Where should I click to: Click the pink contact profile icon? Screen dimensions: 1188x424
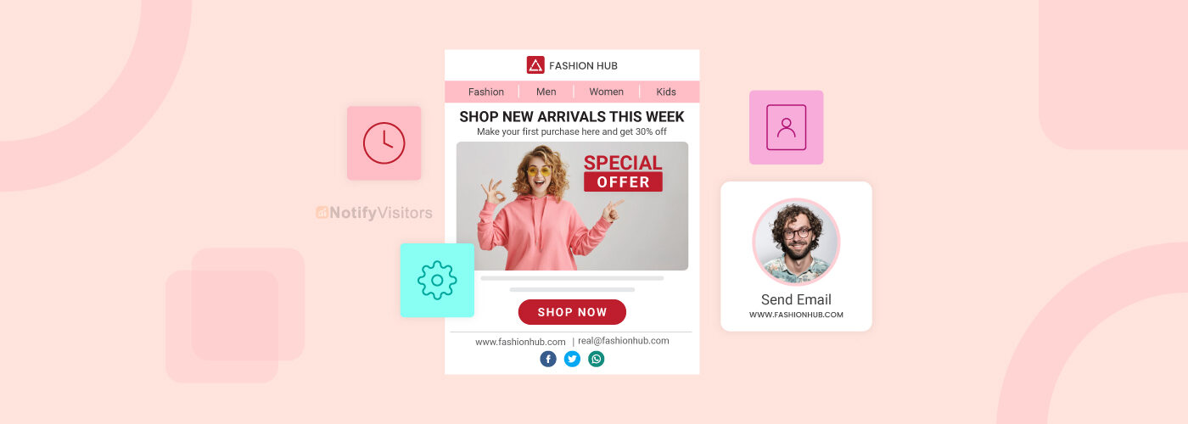[x=786, y=127]
